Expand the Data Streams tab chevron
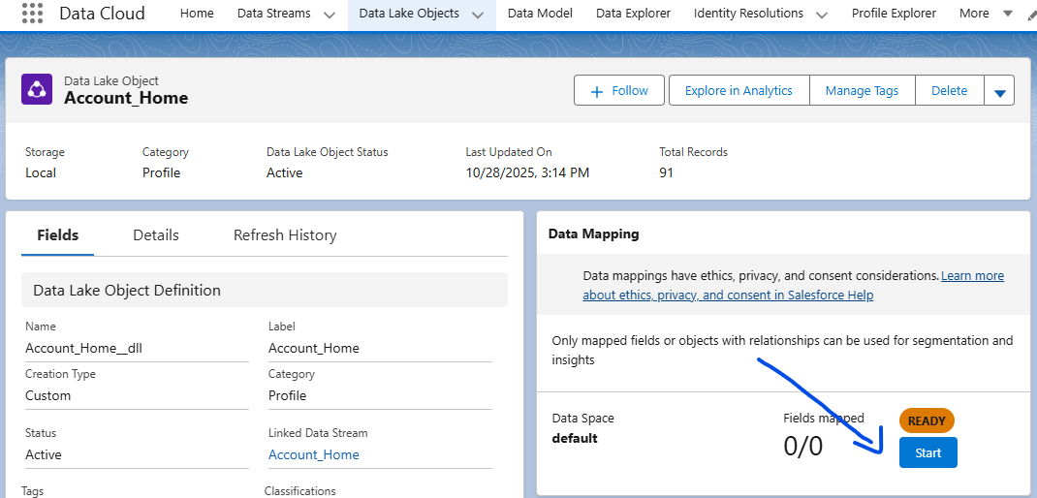The width and height of the screenshot is (1037, 498). pyautogui.click(x=330, y=15)
